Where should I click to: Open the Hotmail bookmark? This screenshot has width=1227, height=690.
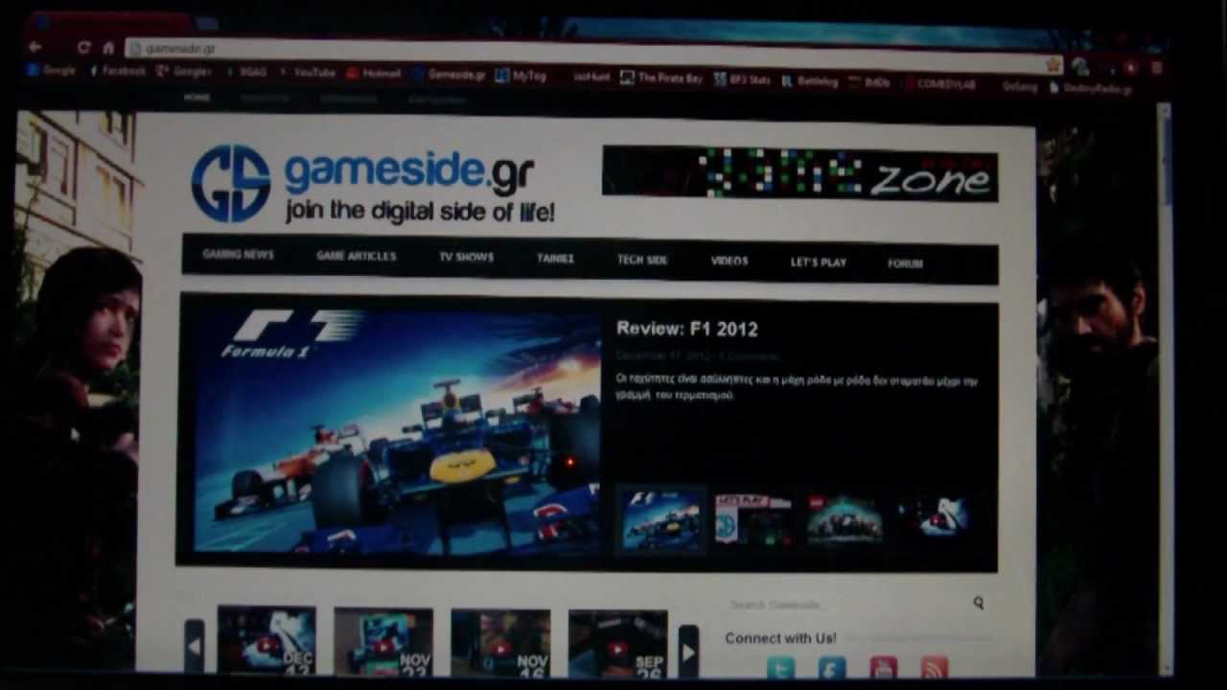374,74
